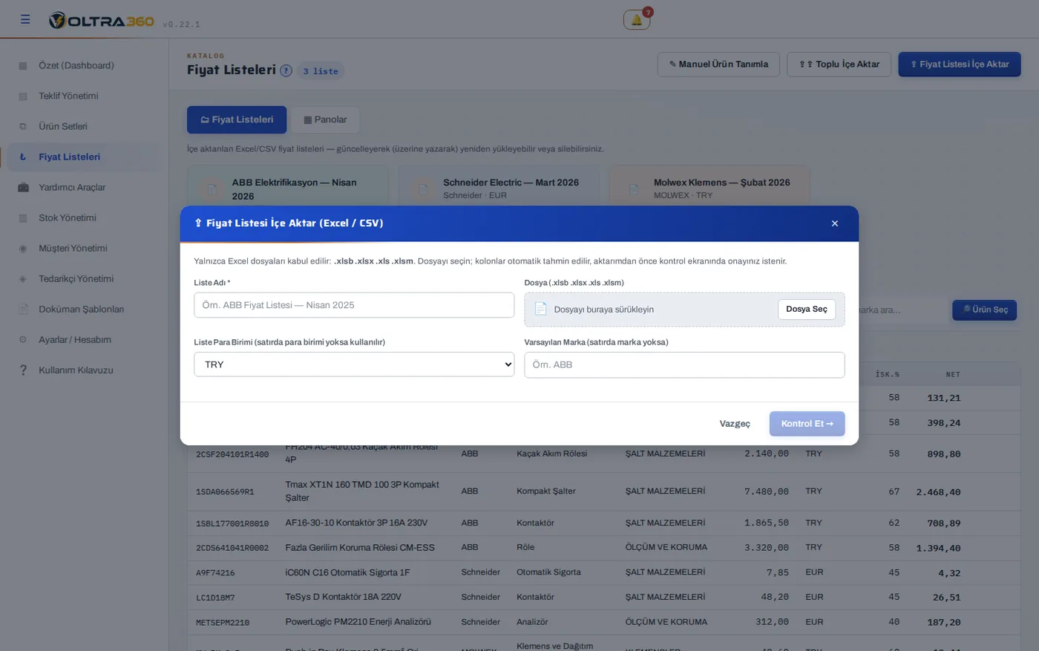The height and width of the screenshot is (651, 1039).
Task: Click the Voltra360 logo
Action: (101, 21)
